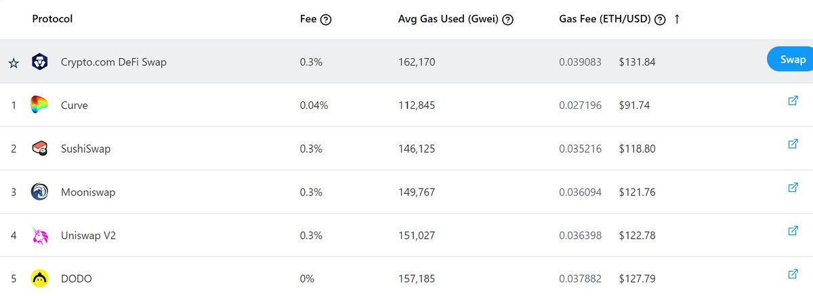The height and width of the screenshot is (296, 813).
Task: Click the SushiSwap logo icon
Action: pyautogui.click(x=39, y=149)
